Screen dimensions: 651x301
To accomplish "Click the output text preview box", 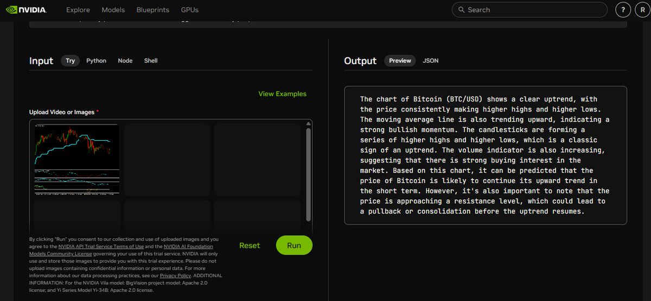I will pos(486,155).
